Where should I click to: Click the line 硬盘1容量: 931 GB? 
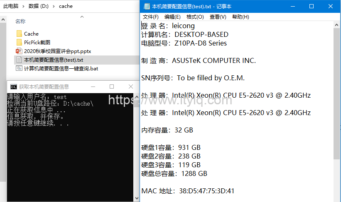click(171, 147)
